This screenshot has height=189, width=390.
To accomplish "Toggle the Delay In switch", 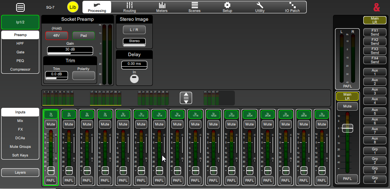I will click(x=134, y=79).
